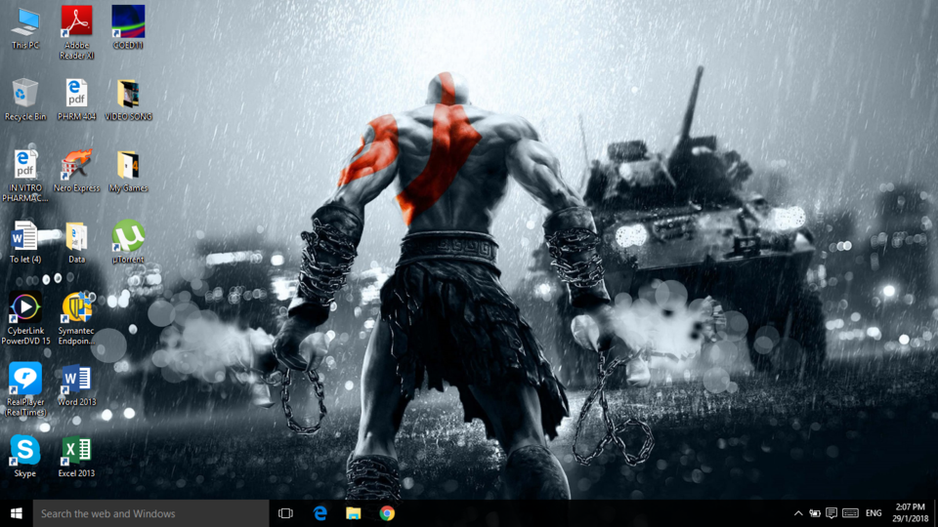Click the Skype desktop shortcut
The image size is (938, 527).
pyautogui.click(x=25, y=456)
